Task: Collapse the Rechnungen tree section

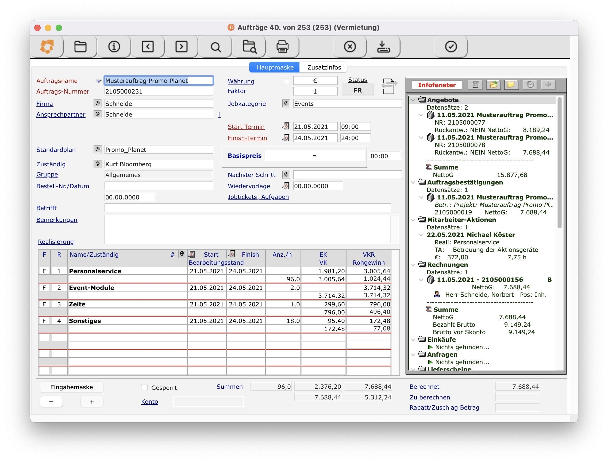Action: point(413,265)
